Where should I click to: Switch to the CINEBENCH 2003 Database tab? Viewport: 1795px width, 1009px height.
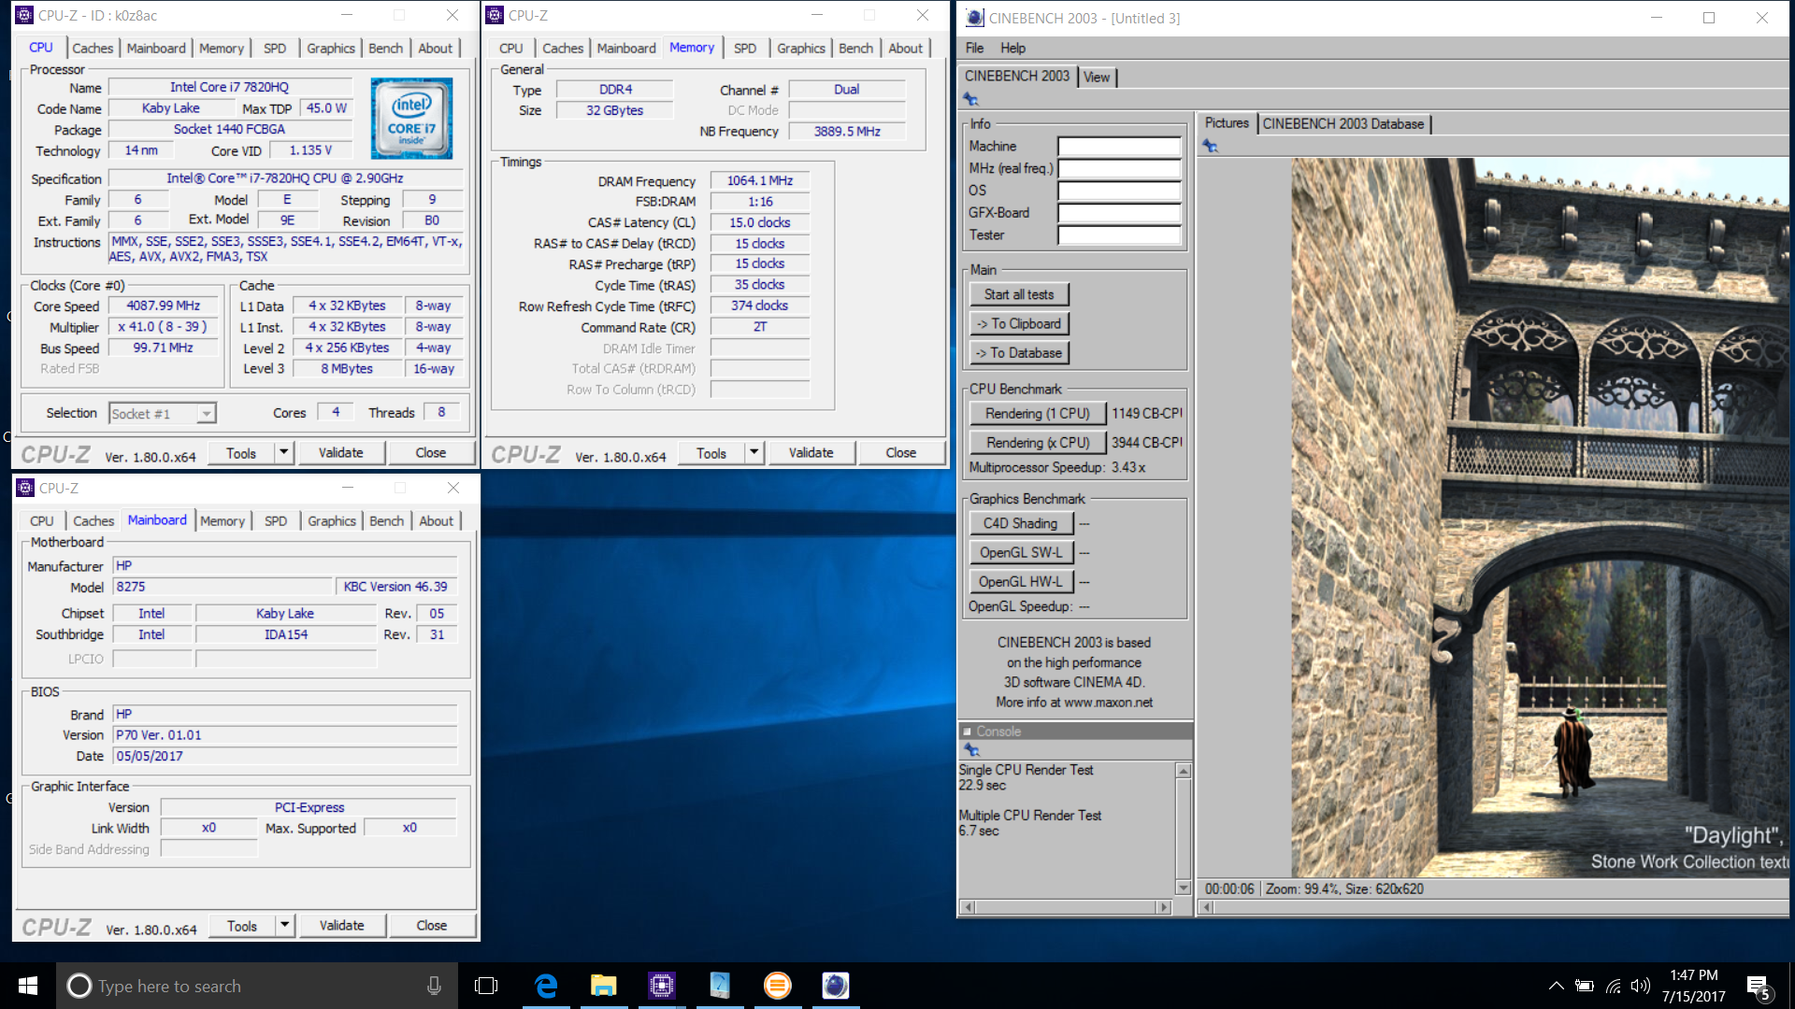click(1343, 123)
